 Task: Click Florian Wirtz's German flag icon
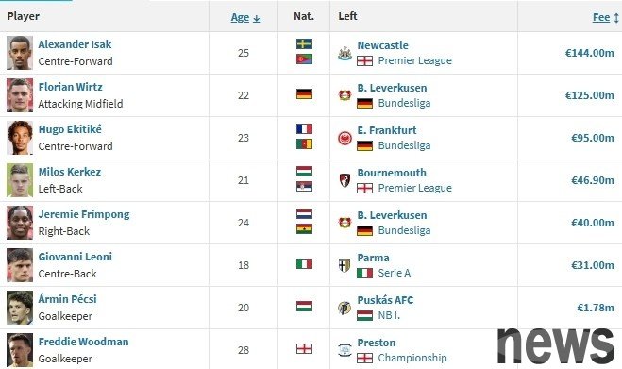coord(304,94)
